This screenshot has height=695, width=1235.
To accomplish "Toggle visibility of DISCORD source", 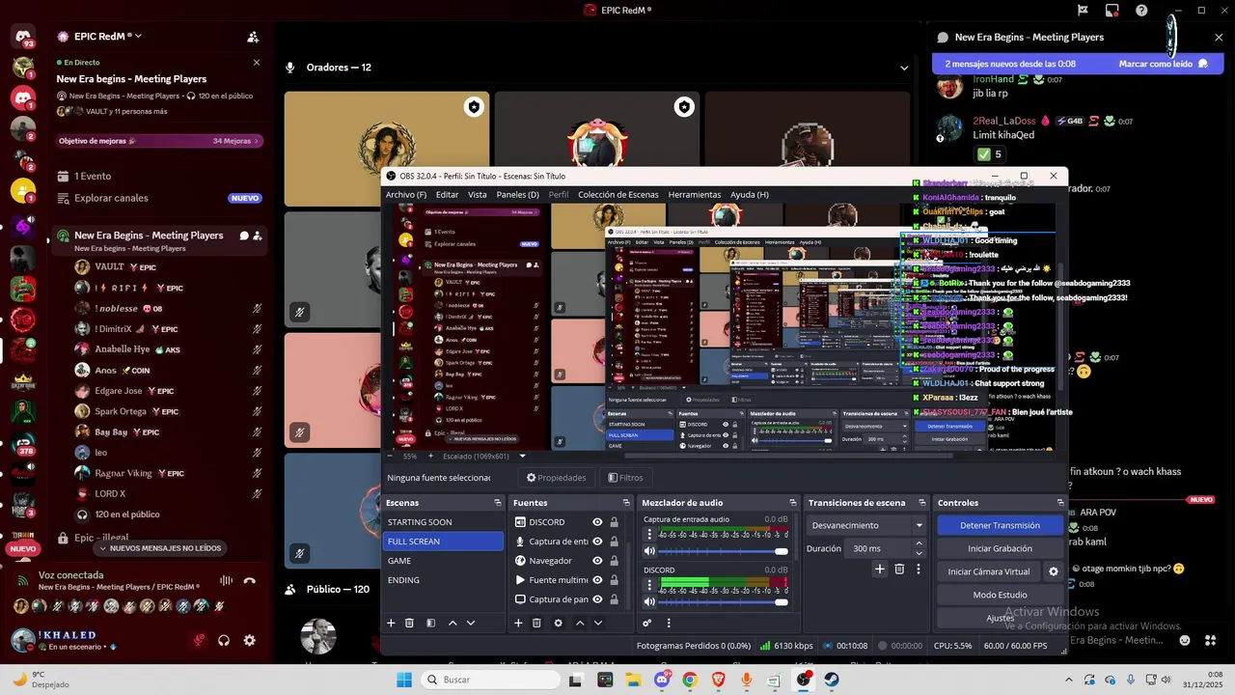I will pos(597,522).
